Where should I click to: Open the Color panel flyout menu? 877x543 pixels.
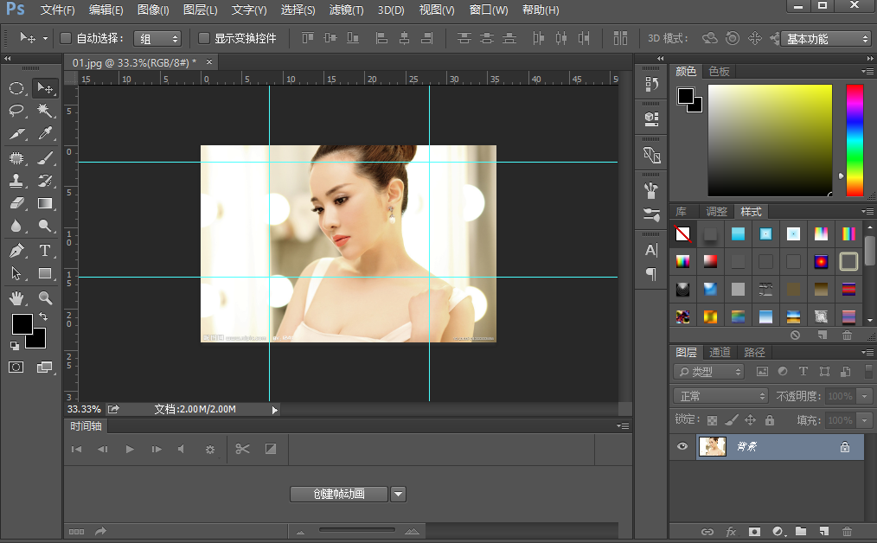(867, 71)
